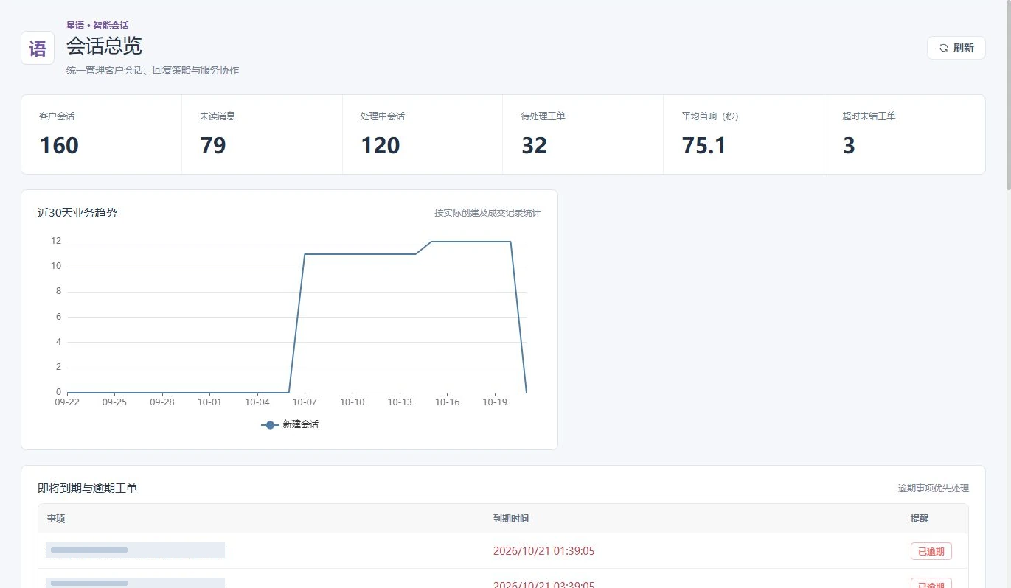The height and width of the screenshot is (588, 1011).
Task: Open the 客户会话 160 stat card
Action: click(x=101, y=134)
